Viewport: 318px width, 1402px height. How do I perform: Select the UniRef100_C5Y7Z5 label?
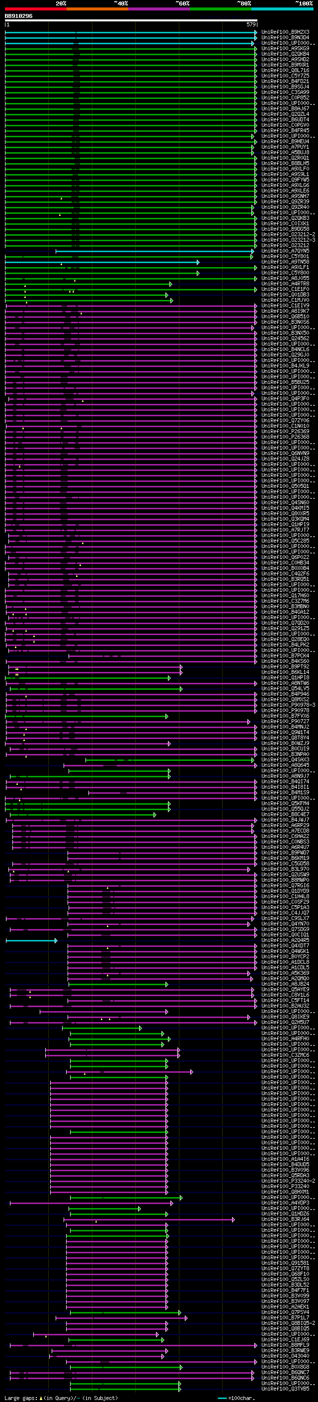point(285,76)
